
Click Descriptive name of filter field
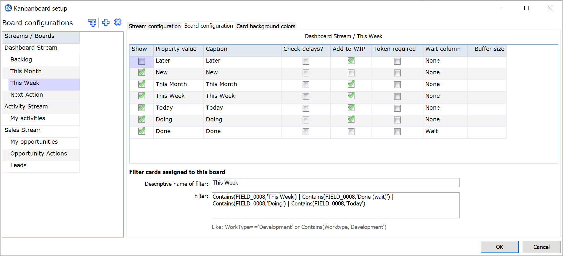pos(335,183)
